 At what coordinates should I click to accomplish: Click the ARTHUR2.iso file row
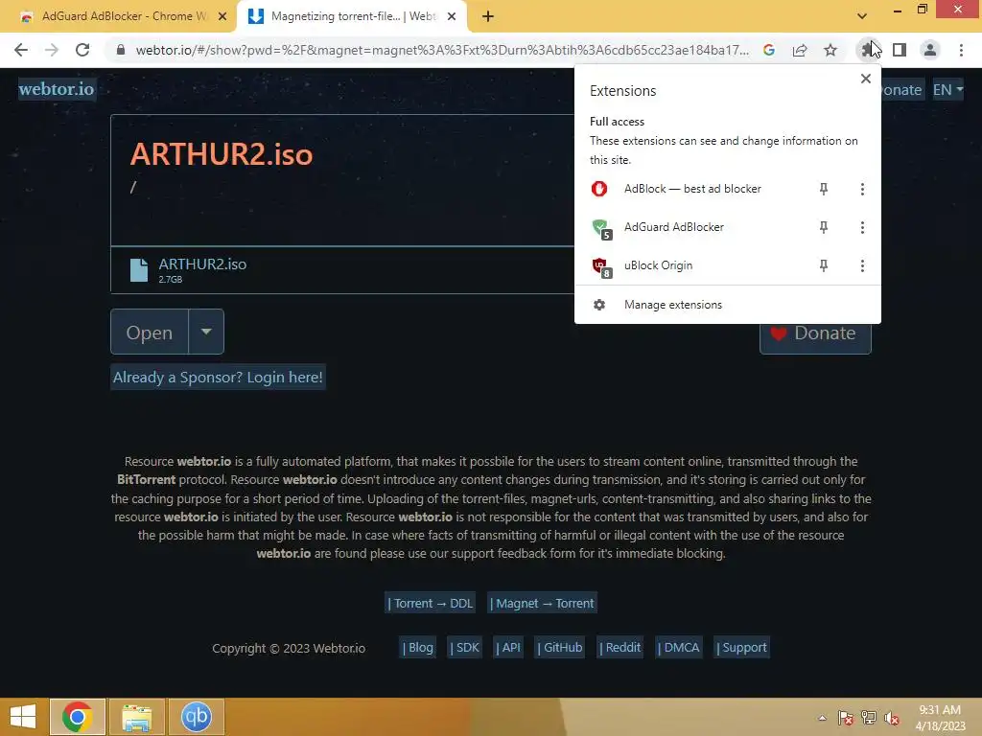[342, 269]
